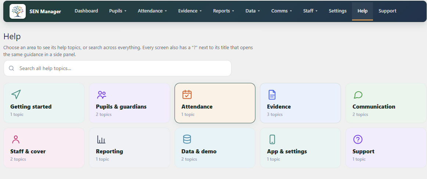This screenshot has width=427, height=179.
Task: Click "2 topics" under Pupils & guardians
Action: (104, 114)
